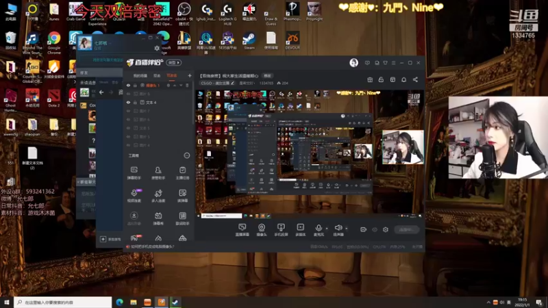This screenshot has height=308, width=548.
Task: Toggle preview eye icon beside settings gear
Action: (375, 229)
